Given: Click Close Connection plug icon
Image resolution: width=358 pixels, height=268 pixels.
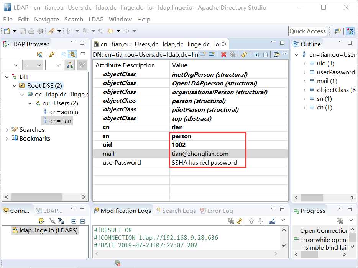Looking at the screenshot, I should tap(61, 221).
